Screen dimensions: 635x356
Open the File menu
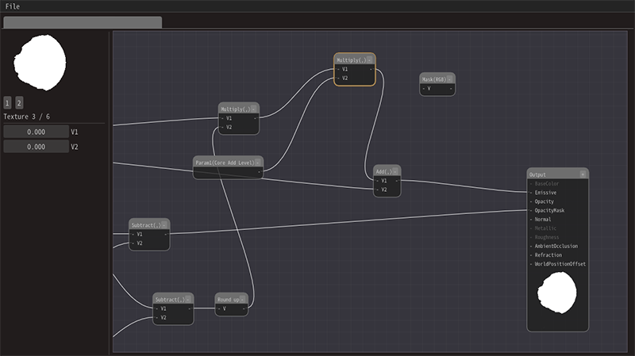13,6
